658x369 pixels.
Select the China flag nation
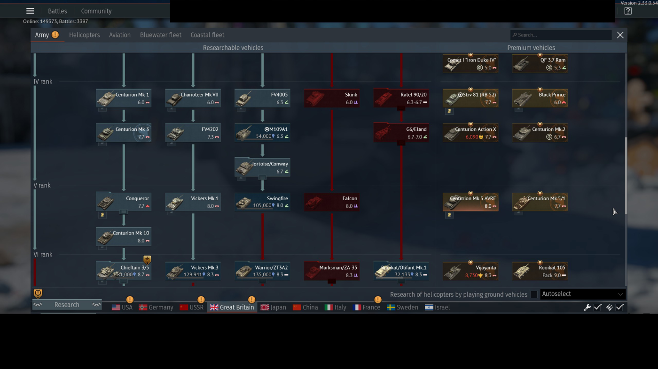[305, 308]
